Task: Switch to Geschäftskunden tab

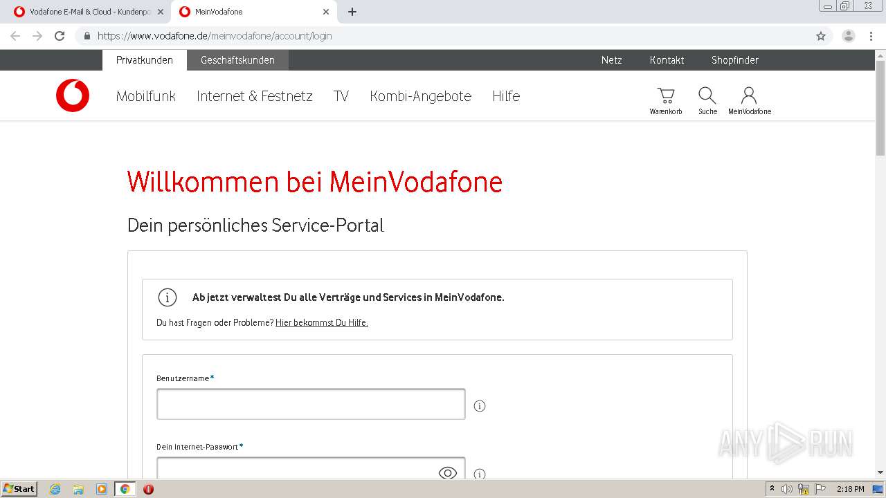Action: pos(237,60)
